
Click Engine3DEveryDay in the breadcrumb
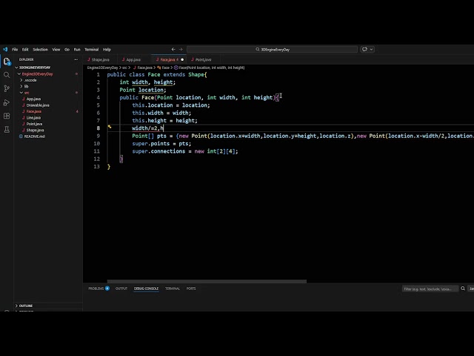(x=102, y=67)
